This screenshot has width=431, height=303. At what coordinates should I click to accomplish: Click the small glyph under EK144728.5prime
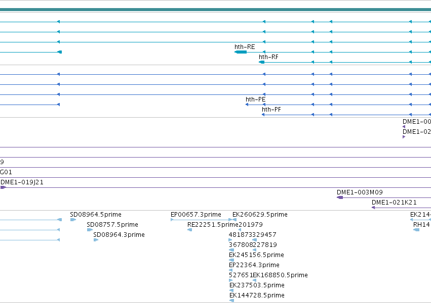point(232,300)
